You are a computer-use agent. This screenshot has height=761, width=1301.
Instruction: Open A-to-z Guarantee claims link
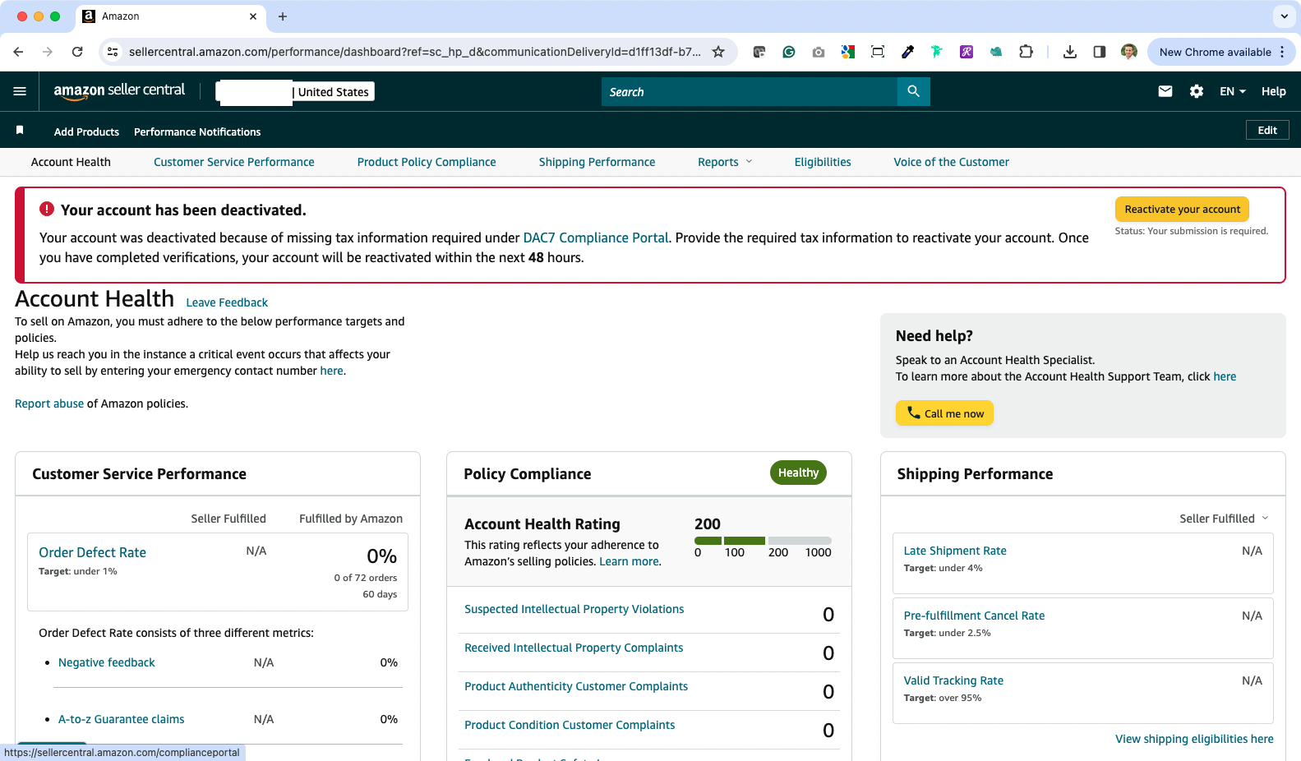[122, 719]
